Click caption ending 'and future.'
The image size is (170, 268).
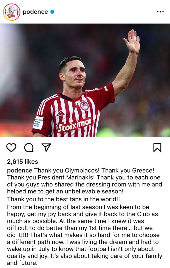pos(22,263)
